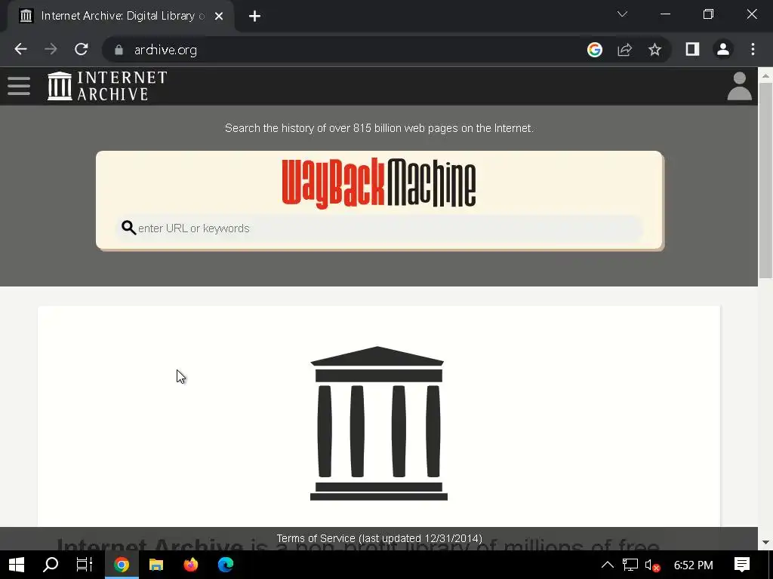Click the page scrollbar thumb
This screenshot has width=773, height=579.
pyautogui.click(x=765, y=181)
